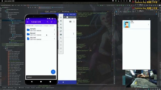The image size is (161, 90).
Task: Expand the infra package in the tree
Action: [7, 16]
